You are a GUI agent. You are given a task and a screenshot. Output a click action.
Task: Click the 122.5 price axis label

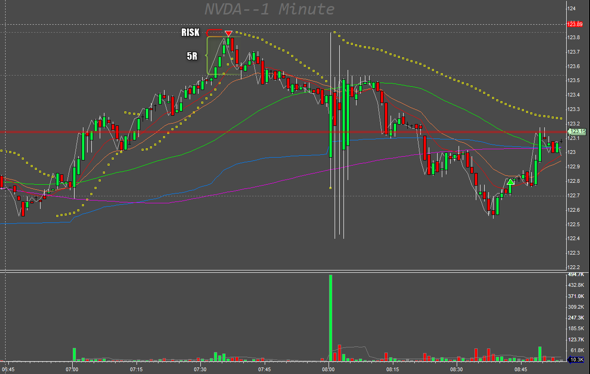click(x=574, y=224)
